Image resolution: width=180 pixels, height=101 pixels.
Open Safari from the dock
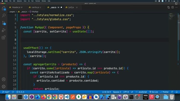(26, 97)
